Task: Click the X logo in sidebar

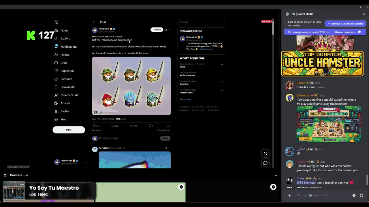Action: pos(56,22)
